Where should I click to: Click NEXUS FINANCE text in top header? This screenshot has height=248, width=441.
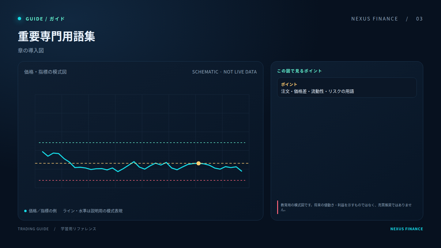tap(375, 19)
